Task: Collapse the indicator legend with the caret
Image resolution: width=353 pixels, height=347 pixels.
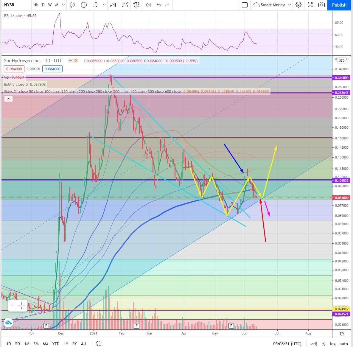Action: [x=8, y=99]
